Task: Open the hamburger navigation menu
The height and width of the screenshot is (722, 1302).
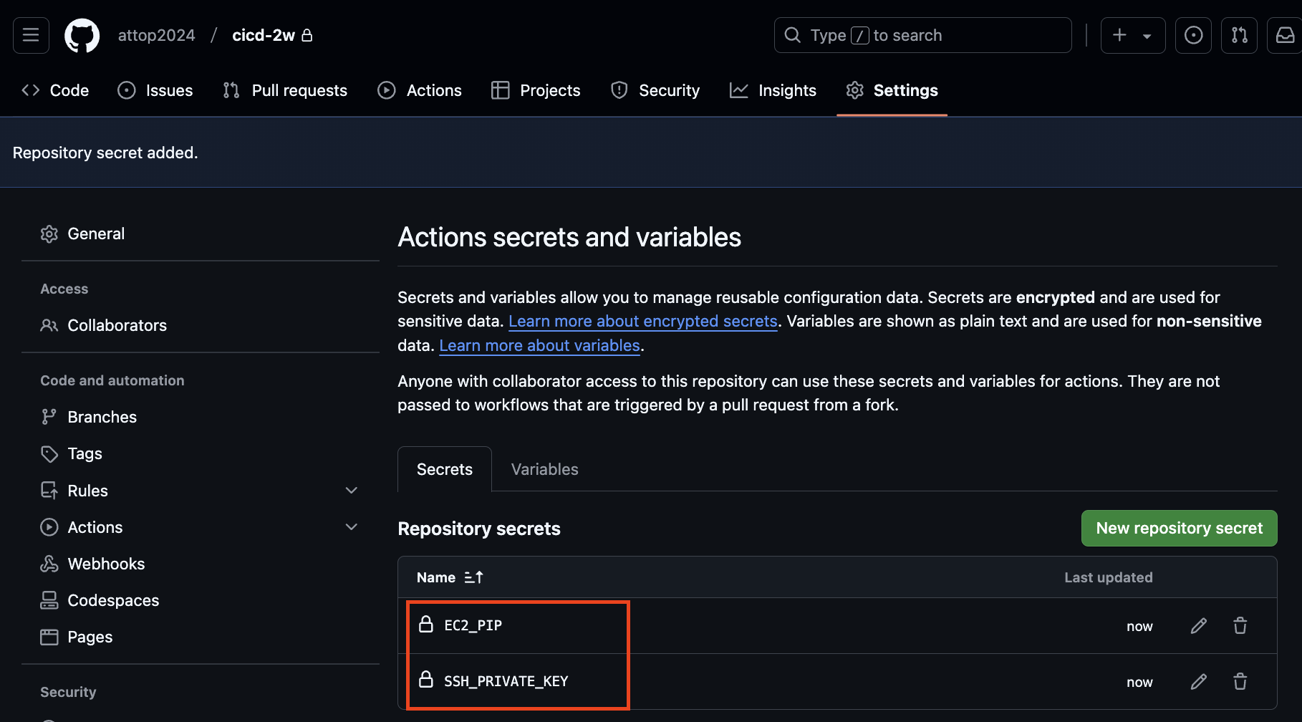Action: 31,35
